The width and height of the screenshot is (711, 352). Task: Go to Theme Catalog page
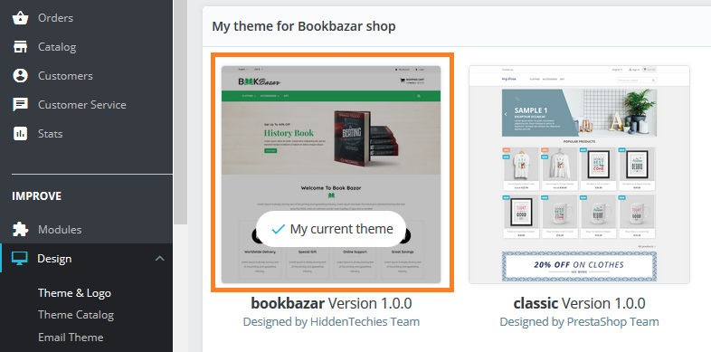point(76,315)
